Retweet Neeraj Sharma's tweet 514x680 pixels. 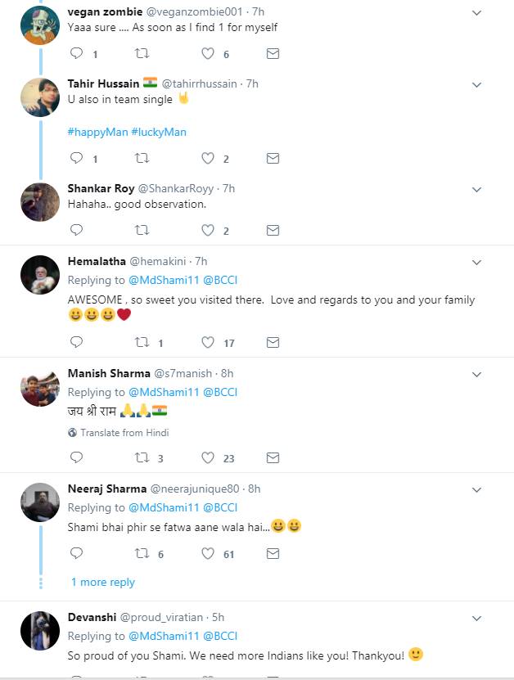point(142,554)
